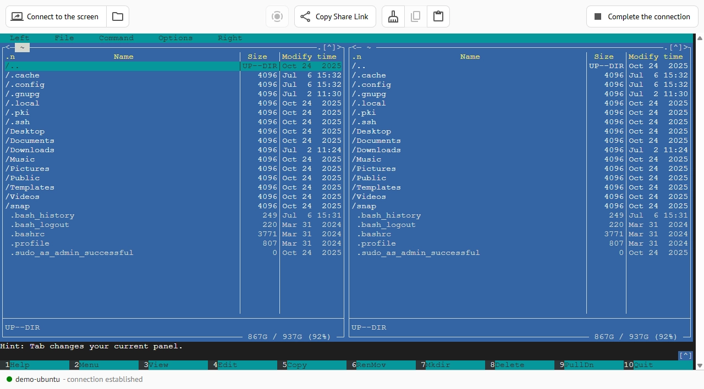This screenshot has width=704, height=389.
Task: Sort left panel by Modify time column
Action: [x=309, y=57]
